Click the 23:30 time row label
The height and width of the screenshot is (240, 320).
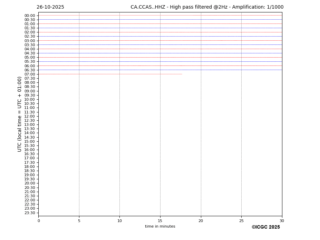pyautogui.click(x=30, y=213)
